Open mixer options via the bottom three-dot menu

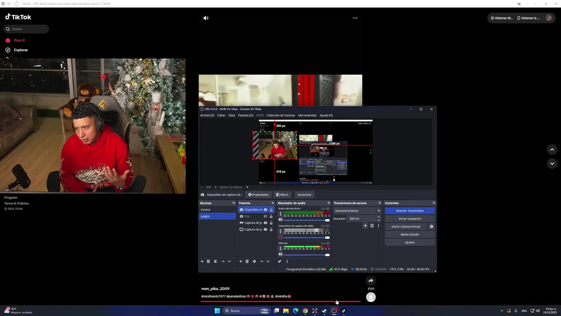click(x=287, y=261)
